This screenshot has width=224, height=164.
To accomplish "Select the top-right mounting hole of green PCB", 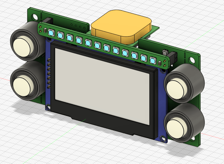I will [191, 60].
